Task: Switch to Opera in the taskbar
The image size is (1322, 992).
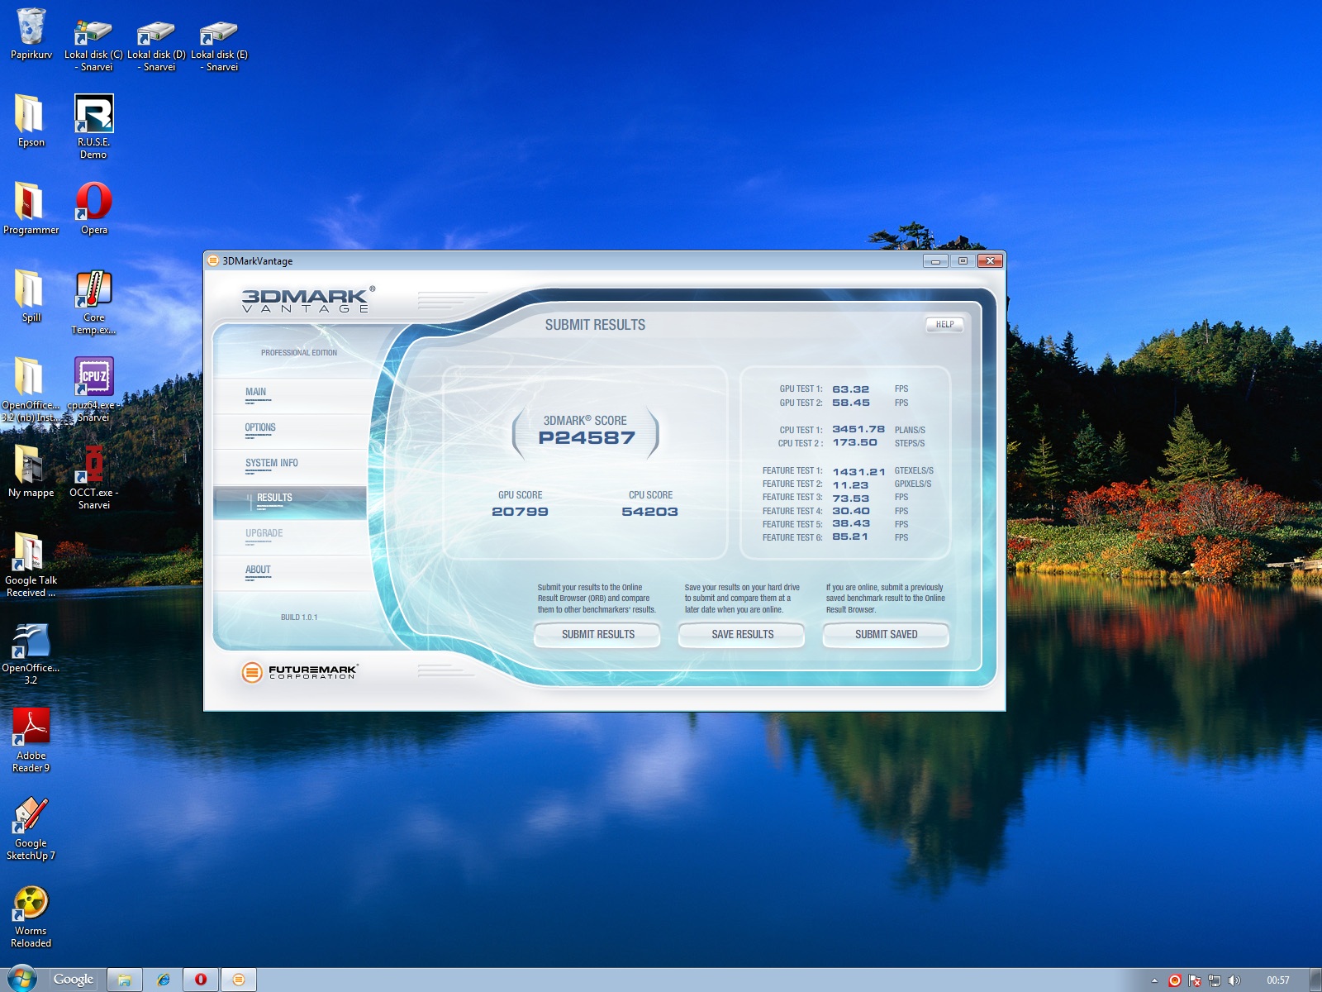Action: pyautogui.click(x=201, y=980)
